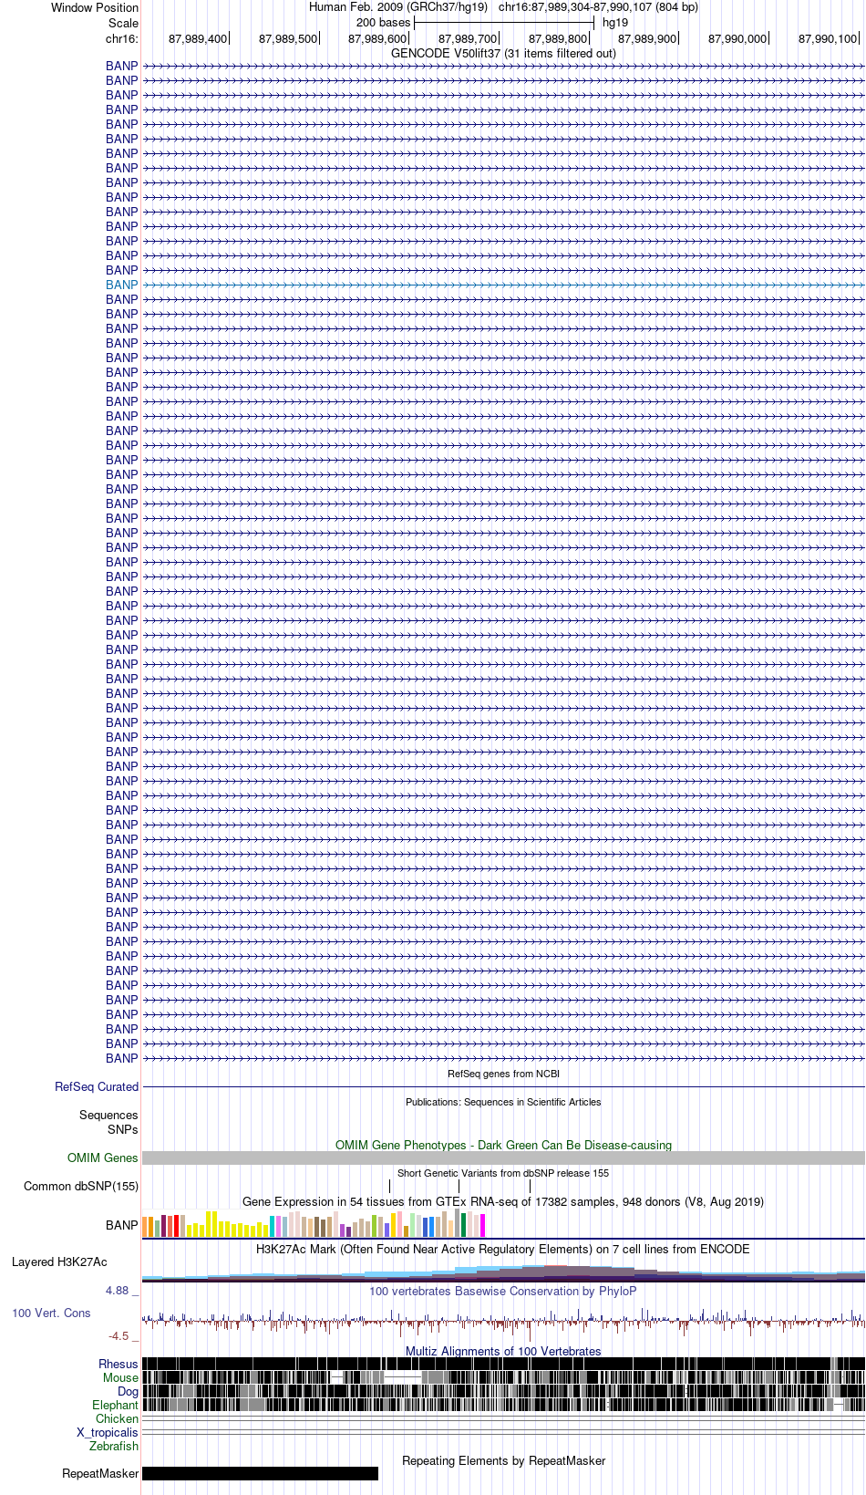Open the RefSeq Curated track label
The image size is (866, 1495).
97,1086
